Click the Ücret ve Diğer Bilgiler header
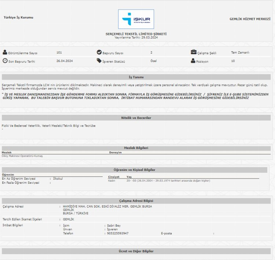The width and height of the screenshot is (275, 260). (136, 251)
